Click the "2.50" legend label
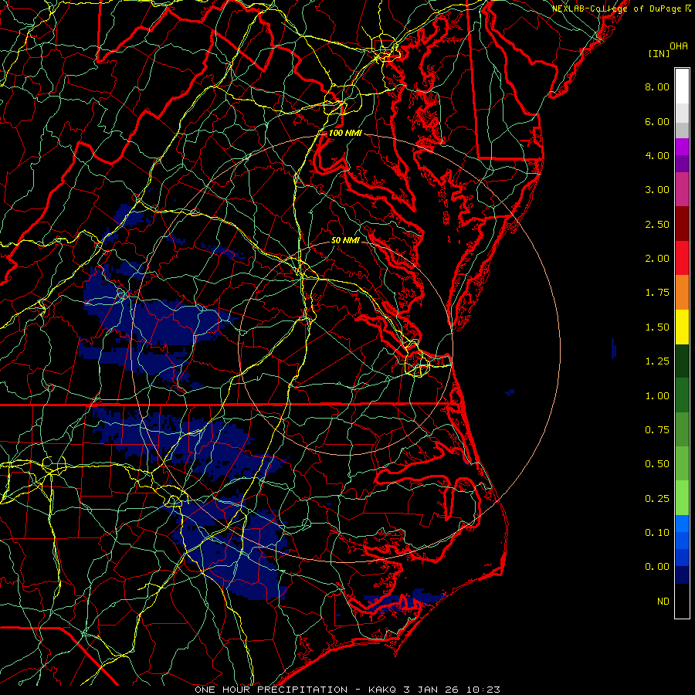The height and width of the screenshot is (695, 695). click(x=657, y=224)
